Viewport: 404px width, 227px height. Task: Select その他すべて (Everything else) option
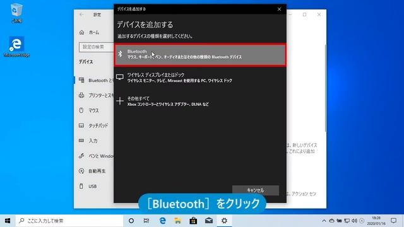(200, 101)
